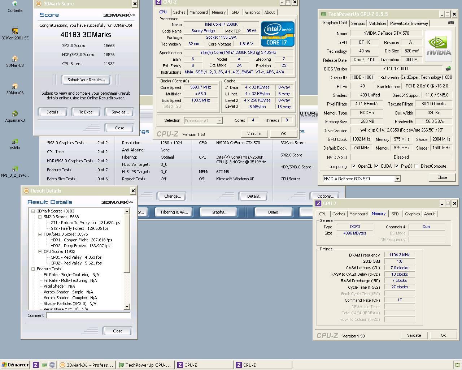Screen dimensions: 462x370
Task: Open the Aquamark3 desktop shortcut
Action: click(15, 116)
